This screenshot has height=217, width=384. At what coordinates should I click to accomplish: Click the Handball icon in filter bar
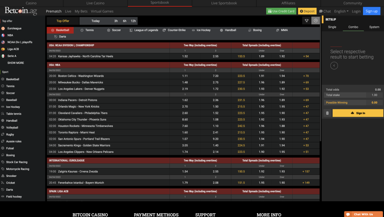coord(221,30)
